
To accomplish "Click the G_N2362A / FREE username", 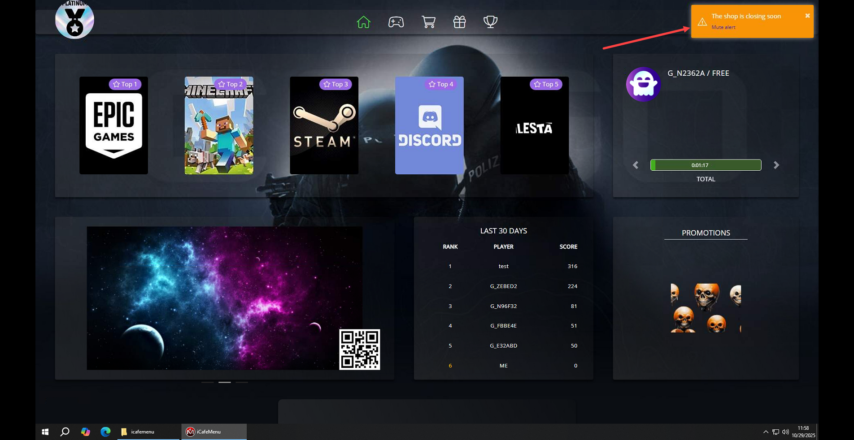I will pos(698,73).
